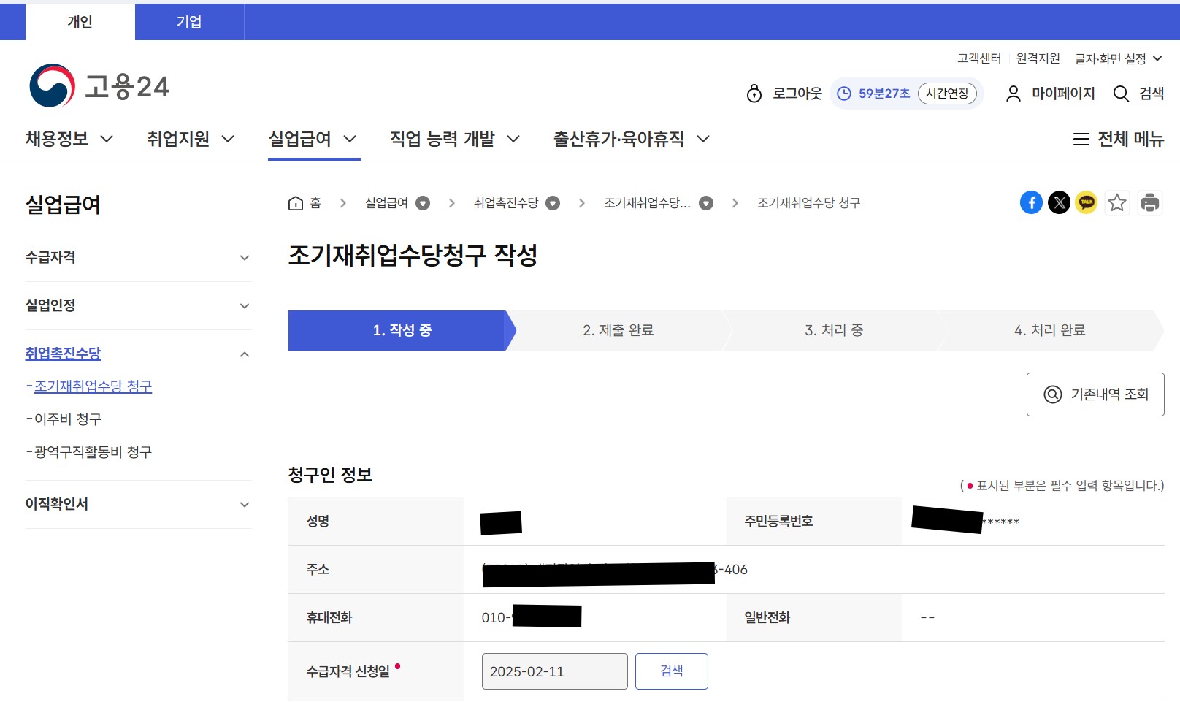Click the session timer clock icon

(x=844, y=94)
